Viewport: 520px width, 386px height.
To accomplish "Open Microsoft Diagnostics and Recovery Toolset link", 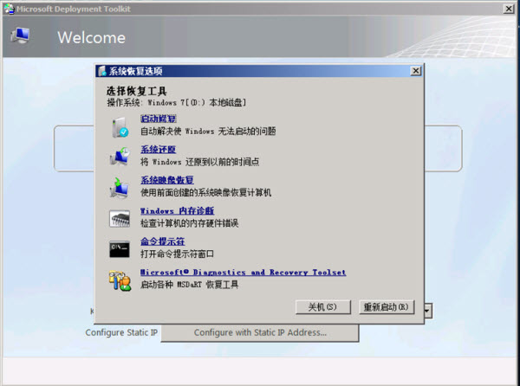I will coord(243,272).
